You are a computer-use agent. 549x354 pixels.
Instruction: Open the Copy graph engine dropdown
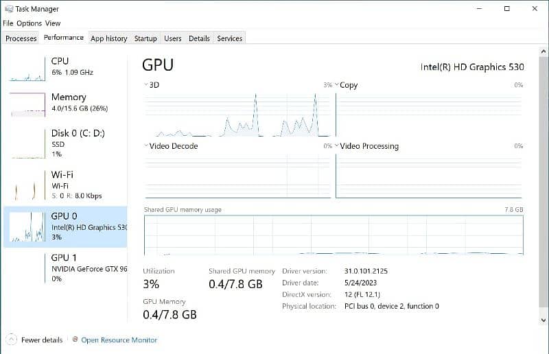click(x=336, y=85)
